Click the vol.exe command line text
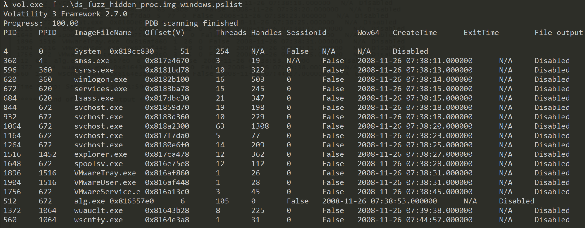Screen dimensions: 585x228 click(x=123, y=5)
